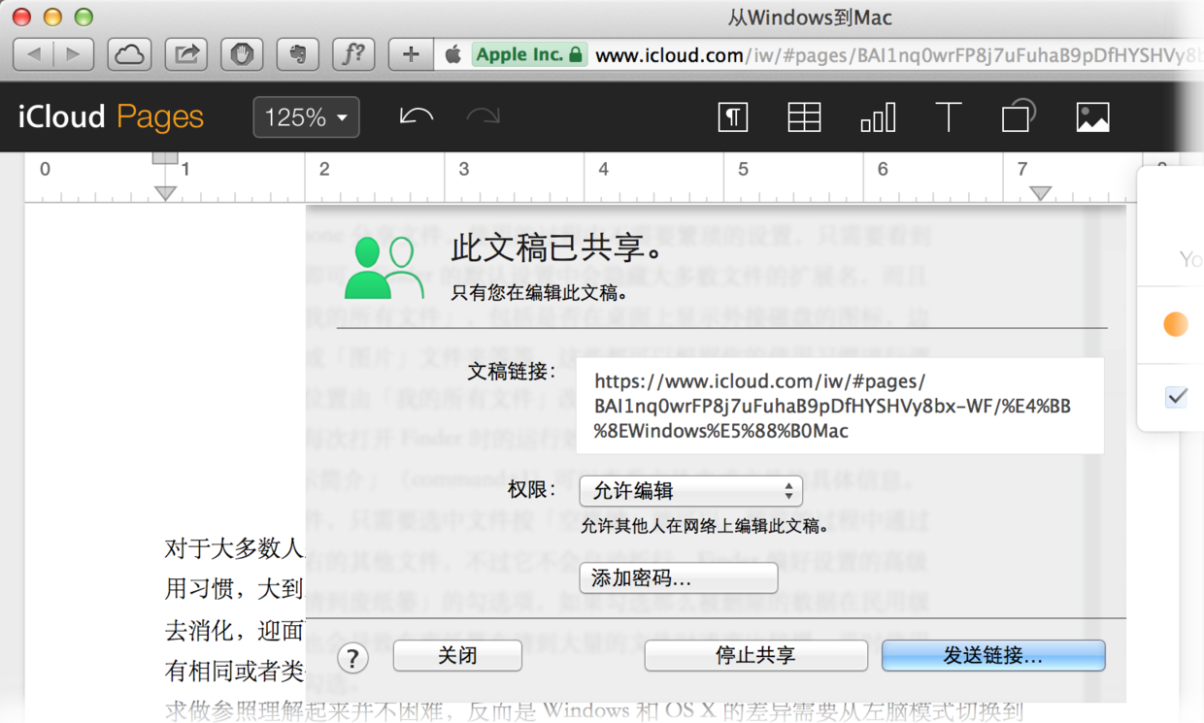
Task: Click the orange circle in right panel
Action: point(1176,324)
